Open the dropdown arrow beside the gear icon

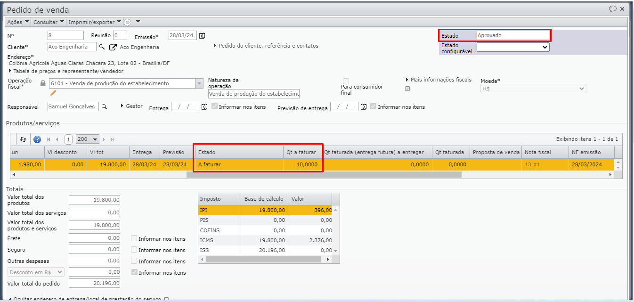[x=138, y=22]
